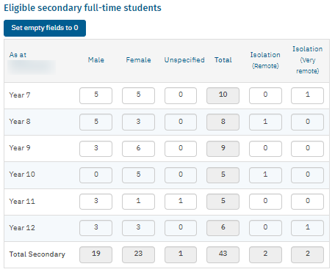The height and width of the screenshot is (272, 335).
Task: Select the Year 9 Male input field
Action: click(x=96, y=149)
